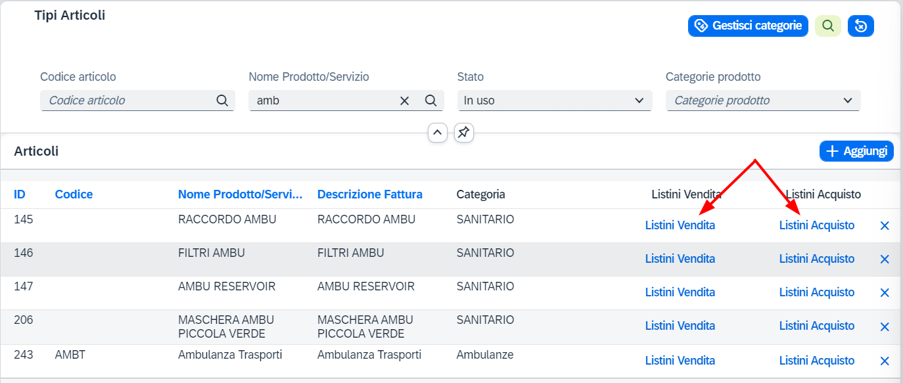Open Listini Acquisto for MASCHERA AMBU PICCOLA VERDE
The width and height of the screenshot is (903, 383).
817,326
